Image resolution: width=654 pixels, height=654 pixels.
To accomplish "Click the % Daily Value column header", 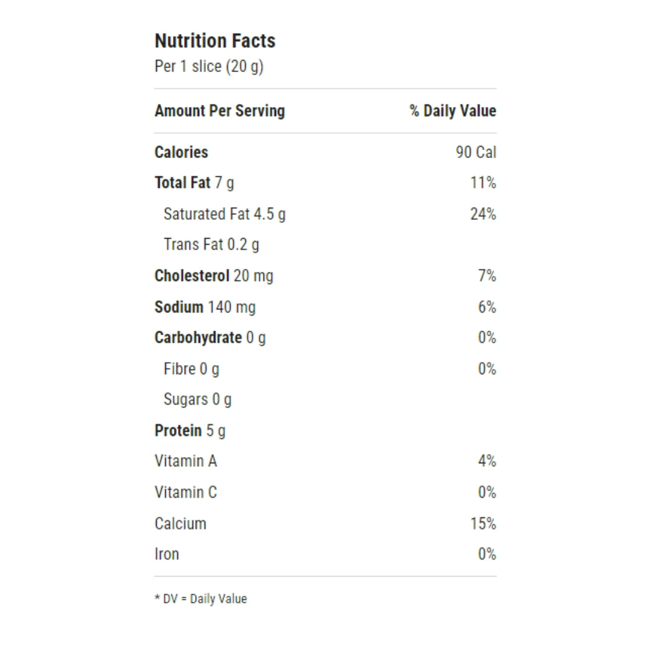I will point(453,111).
